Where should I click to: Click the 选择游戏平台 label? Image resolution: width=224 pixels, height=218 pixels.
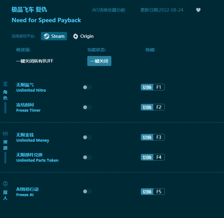coord(23,36)
